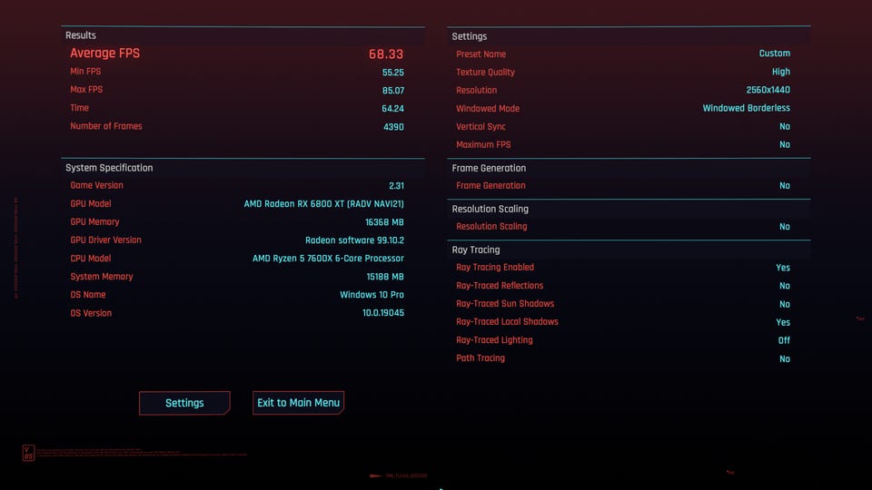Screen dimensions: 872x490
Task: Click Texture Quality value High
Action: point(781,72)
